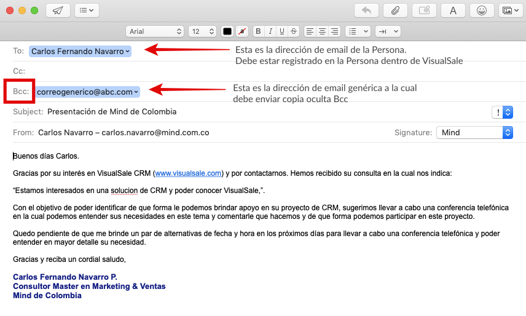
Task: Open the Signature Mind dropdown
Action: click(474, 133)
